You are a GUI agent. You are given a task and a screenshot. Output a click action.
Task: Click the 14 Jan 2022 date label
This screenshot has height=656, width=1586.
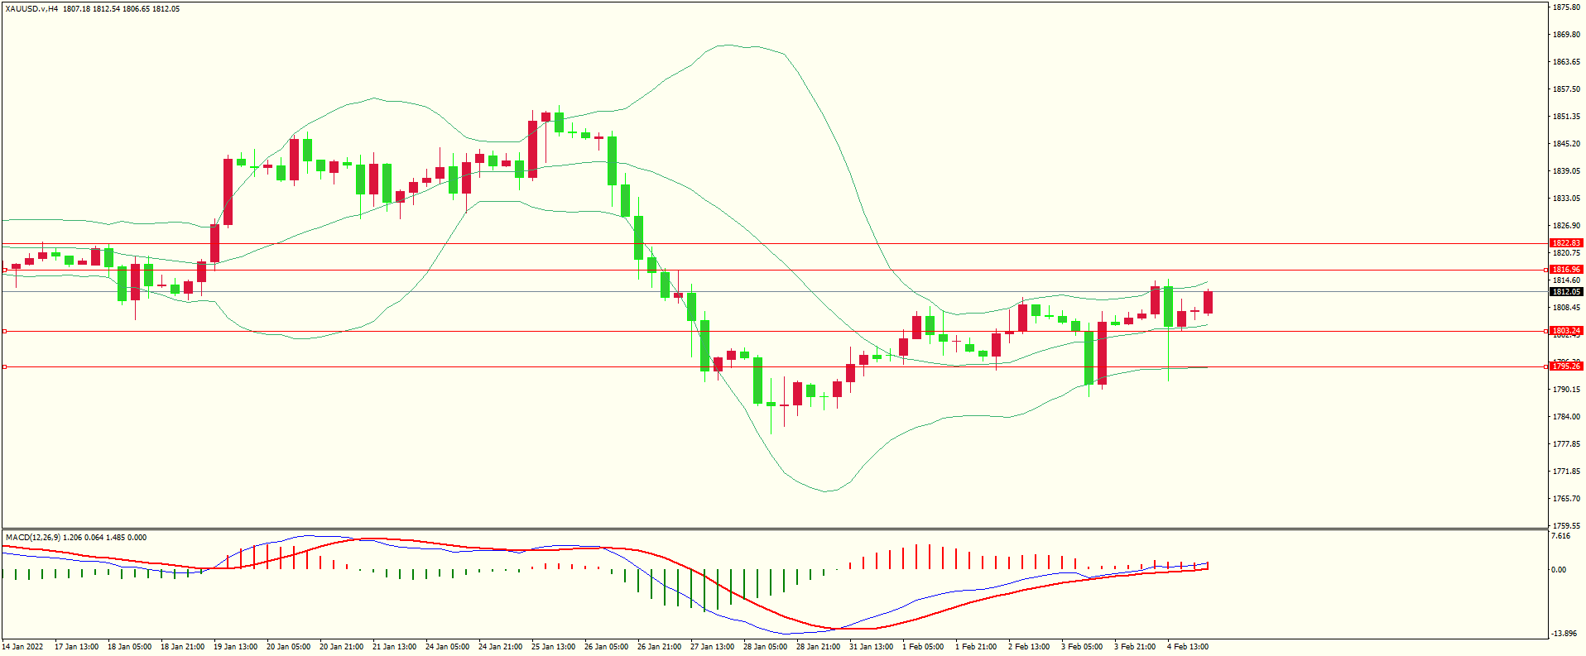23,647
